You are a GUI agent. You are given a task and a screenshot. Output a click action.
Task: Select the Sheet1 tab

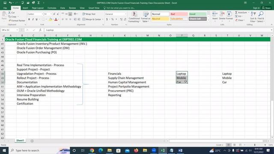click(20, 141)
